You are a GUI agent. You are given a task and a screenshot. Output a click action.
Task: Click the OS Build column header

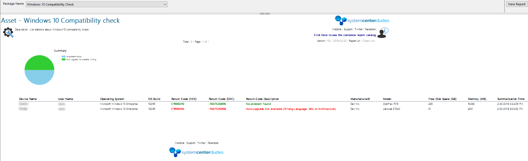click(x=154, y=99)
